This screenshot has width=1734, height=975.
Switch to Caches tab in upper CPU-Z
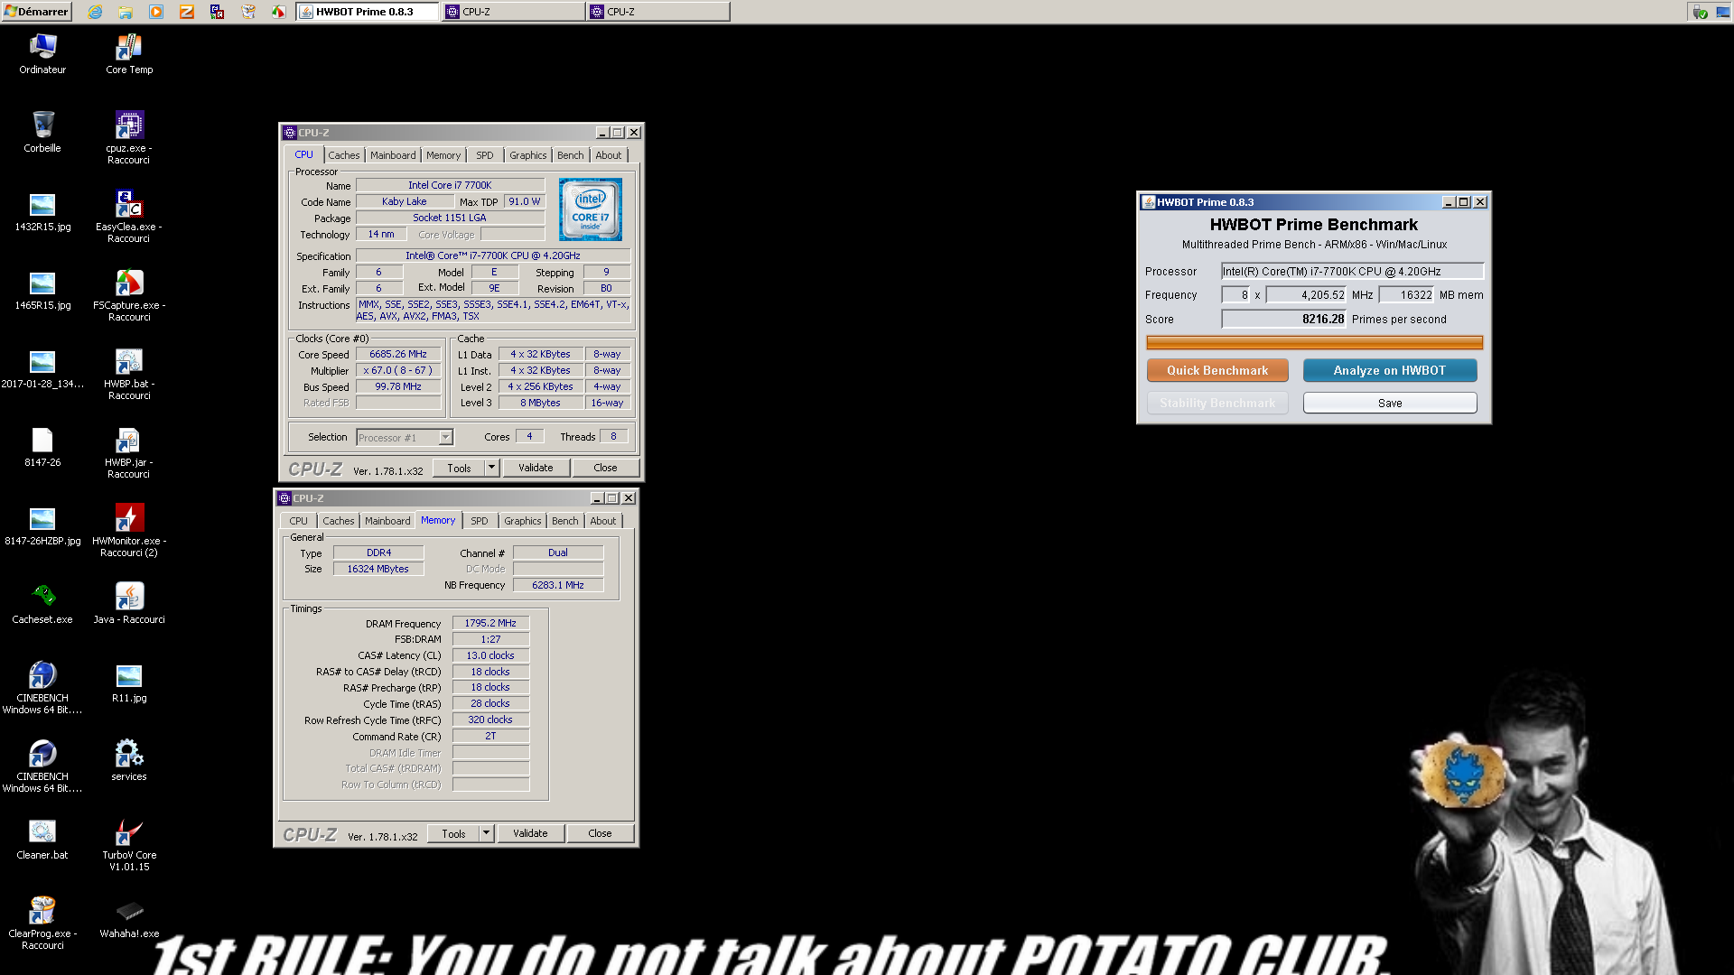tap(344, 155)
